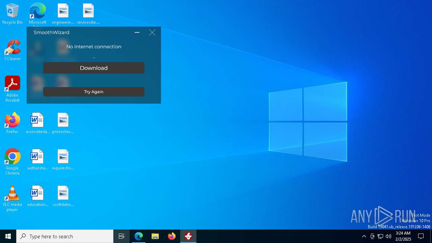432x243 pixels.
Task: Open the notification center icon
Action: coord(421,236)
